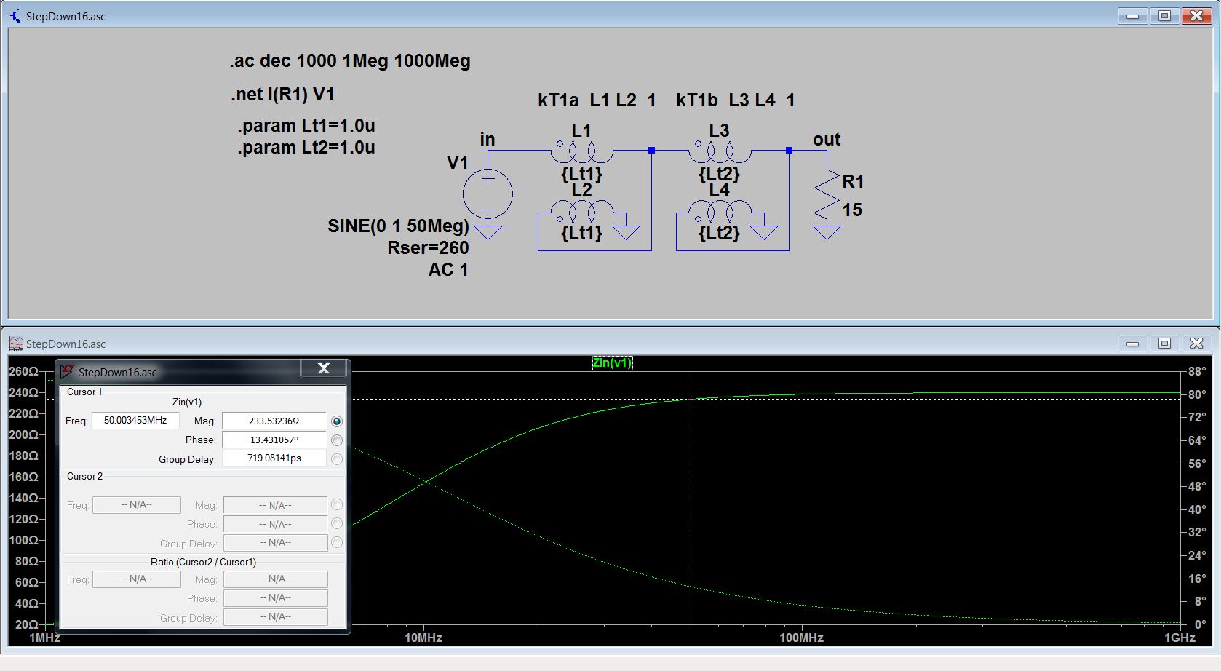Select the L4 inductor symbol

pos(719,211)
